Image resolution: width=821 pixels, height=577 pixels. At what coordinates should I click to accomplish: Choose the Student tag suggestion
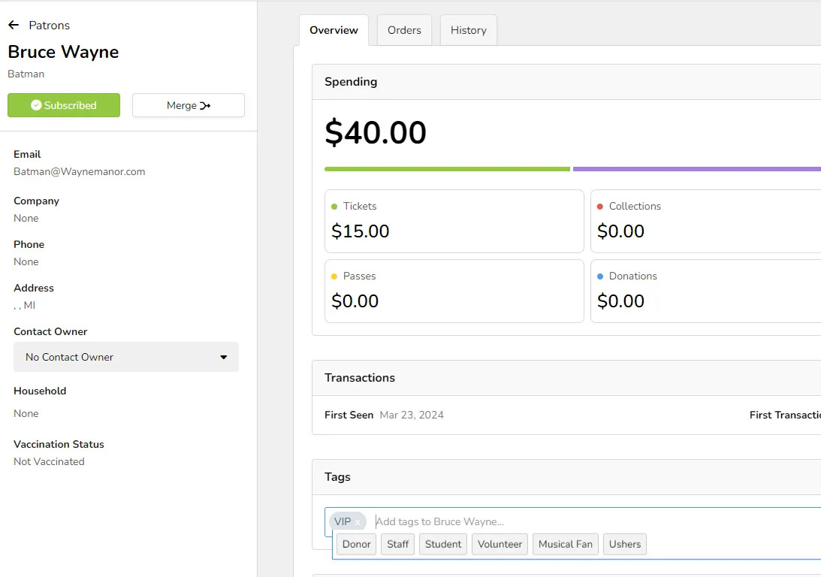[x=443, y=544]
